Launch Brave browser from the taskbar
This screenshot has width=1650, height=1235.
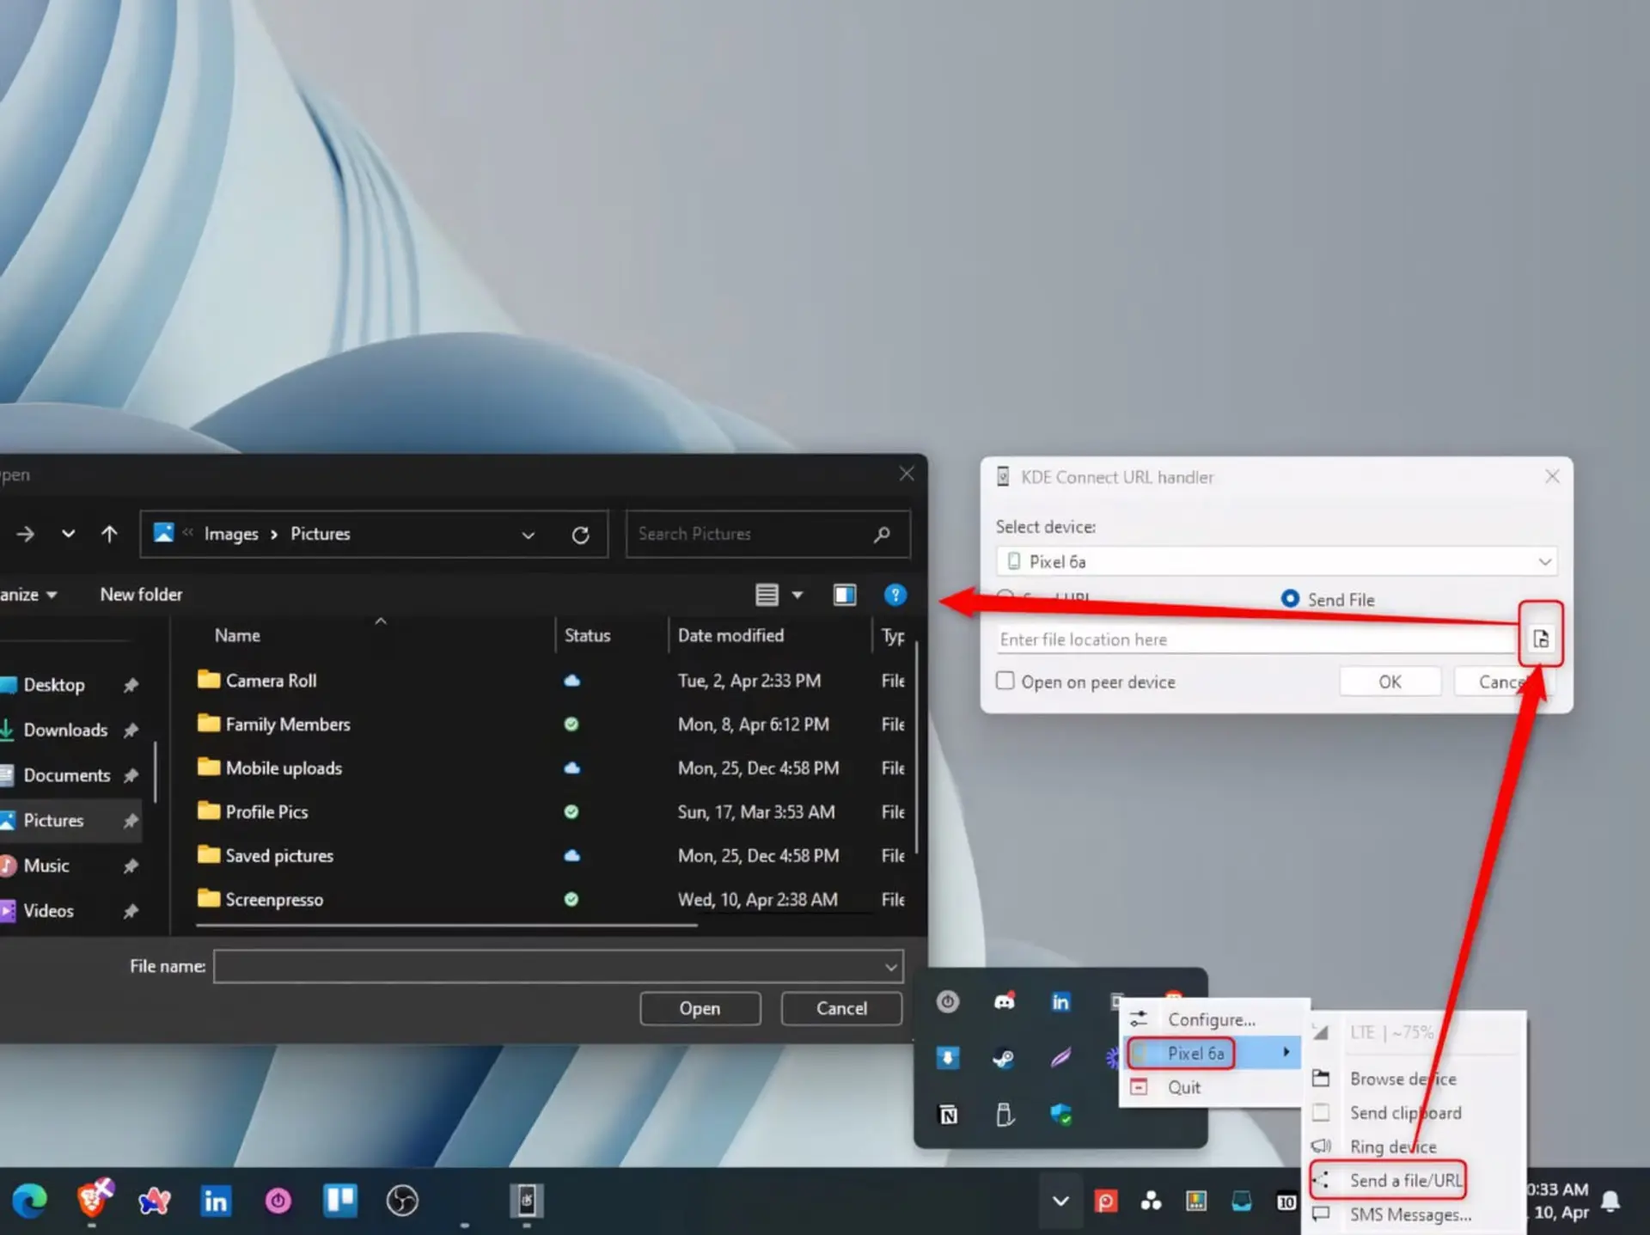pyautogui.click(x=94, y=1201)
